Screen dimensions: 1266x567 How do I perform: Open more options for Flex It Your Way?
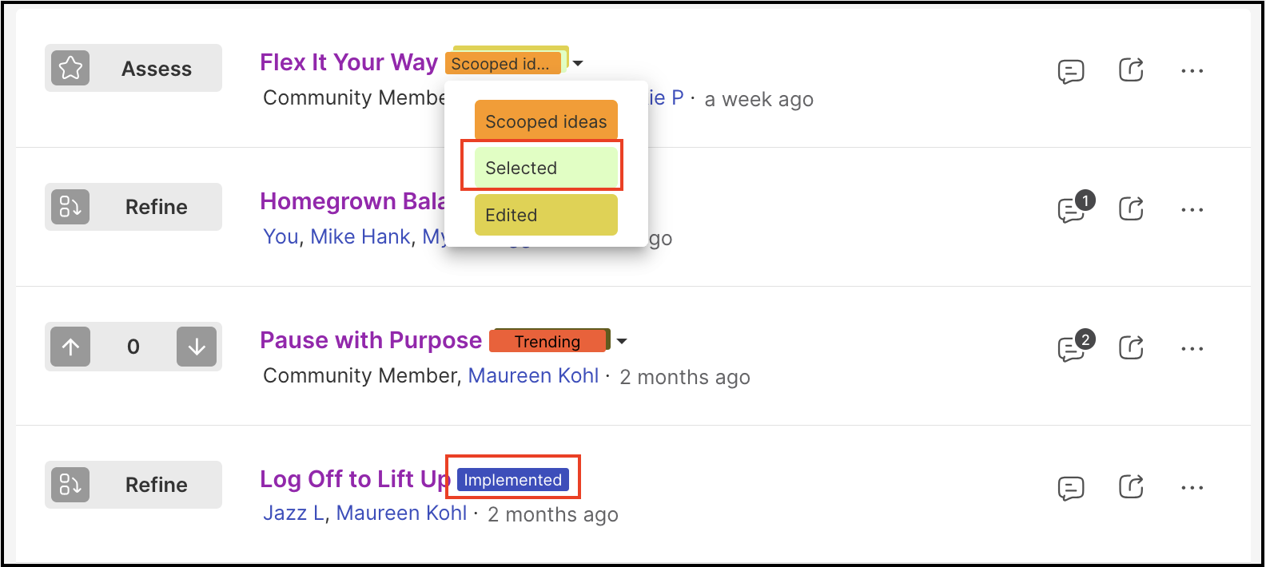click(x=1192, y=71)
